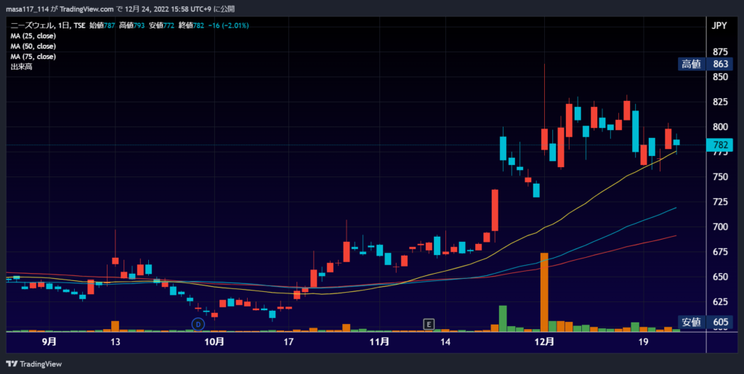Select the 出来高 volume indicator legend

click(21, 67)
